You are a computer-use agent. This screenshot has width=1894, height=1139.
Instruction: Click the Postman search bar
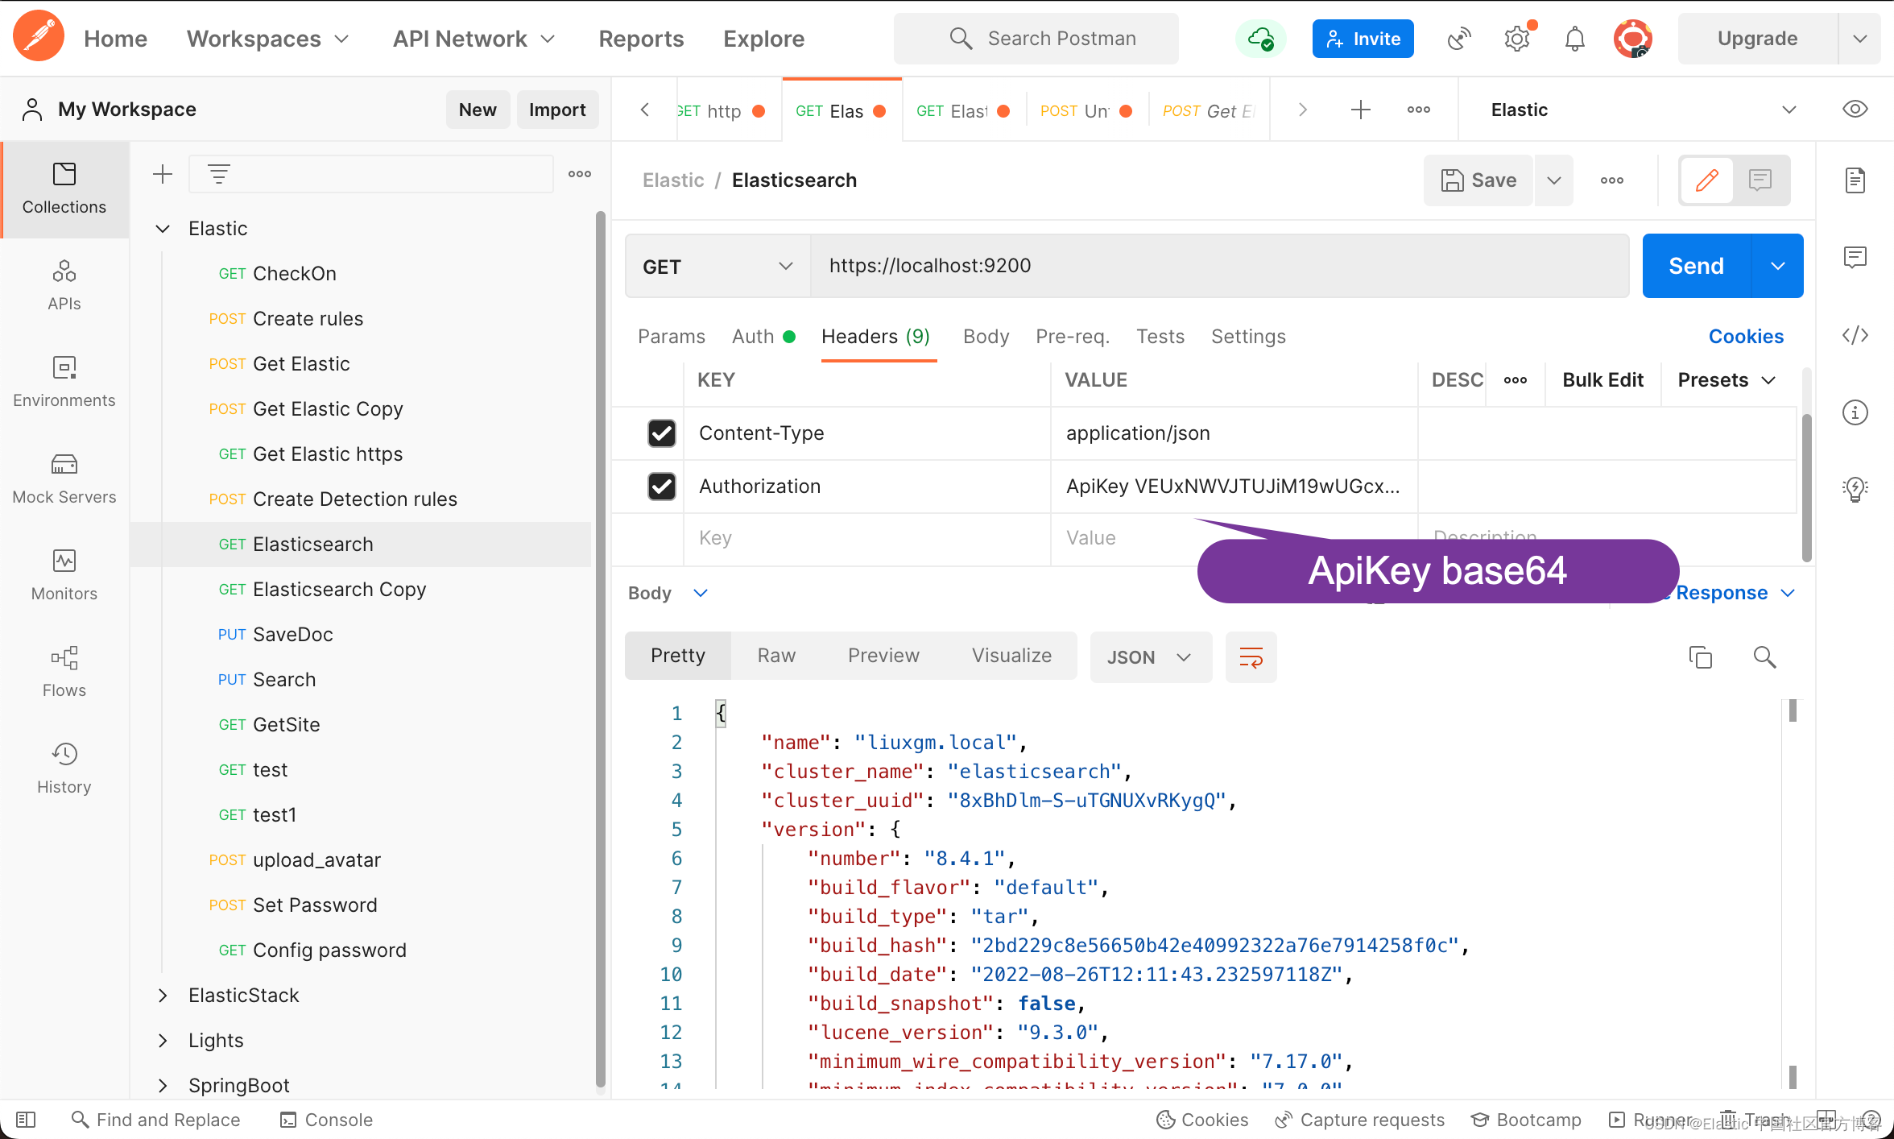pyautogui.click(x=1058, y=36)
